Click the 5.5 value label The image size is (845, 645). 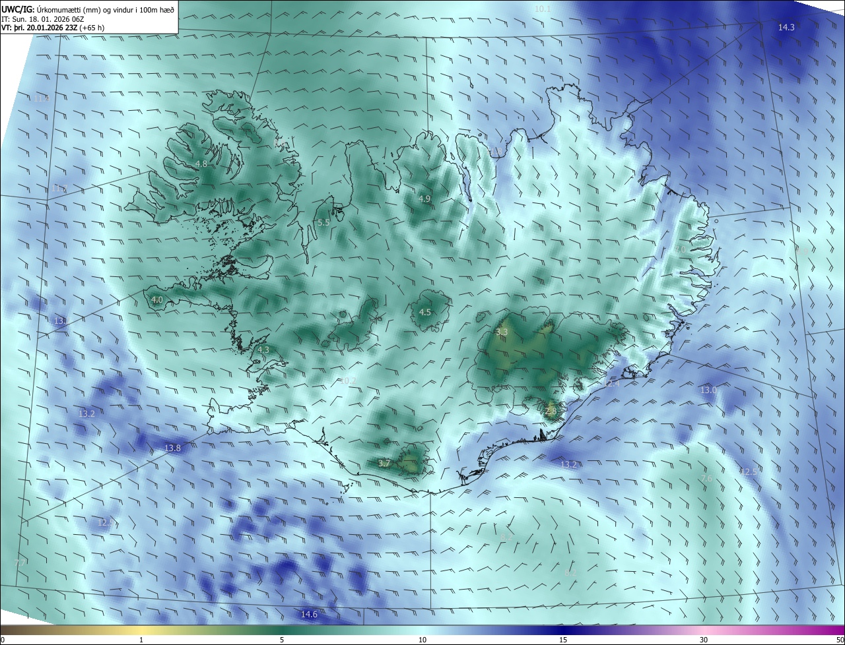pos(323,223)
